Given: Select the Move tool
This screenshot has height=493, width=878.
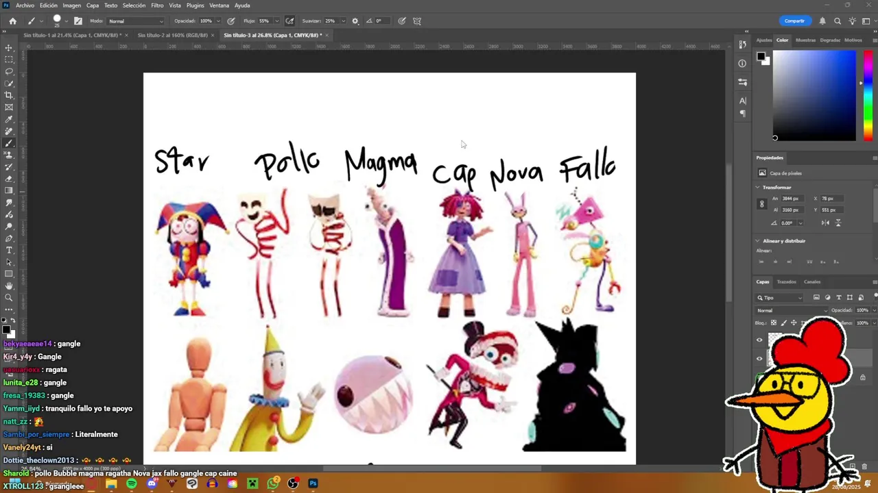Looking at the screenshot, I should 9,48.
